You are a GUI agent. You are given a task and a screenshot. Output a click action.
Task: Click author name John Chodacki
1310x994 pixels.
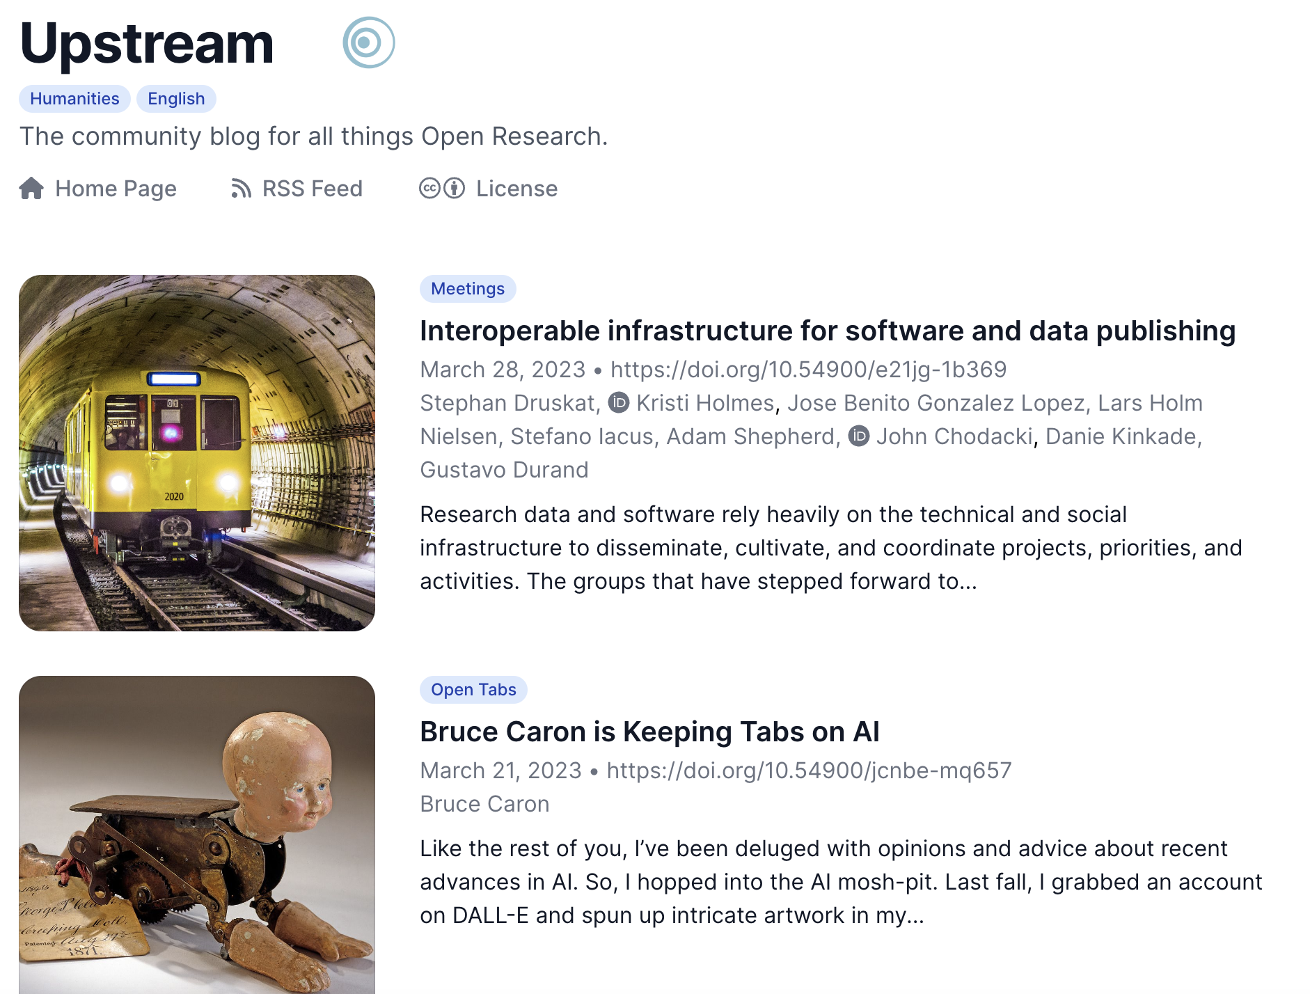[954, 436]
